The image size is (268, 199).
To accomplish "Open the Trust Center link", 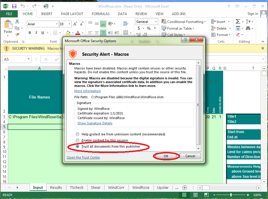I will coord(83,157).
